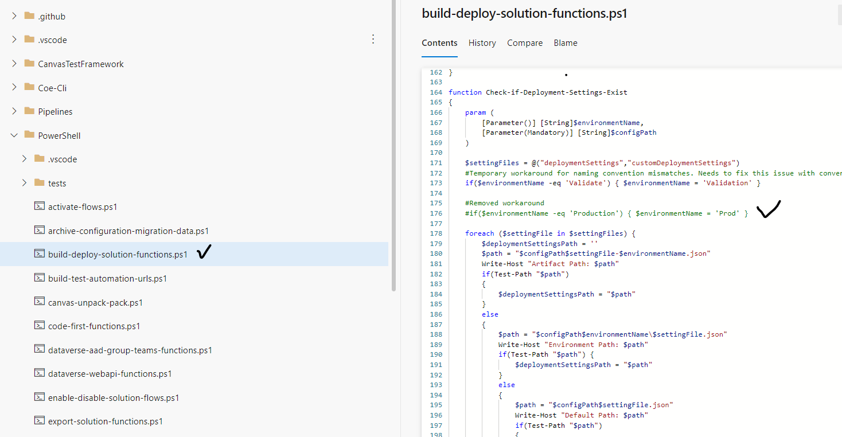Click the script icon next to canvas-unpack-pack.ps1
The image size is (842, 437).
pos(40,302)
